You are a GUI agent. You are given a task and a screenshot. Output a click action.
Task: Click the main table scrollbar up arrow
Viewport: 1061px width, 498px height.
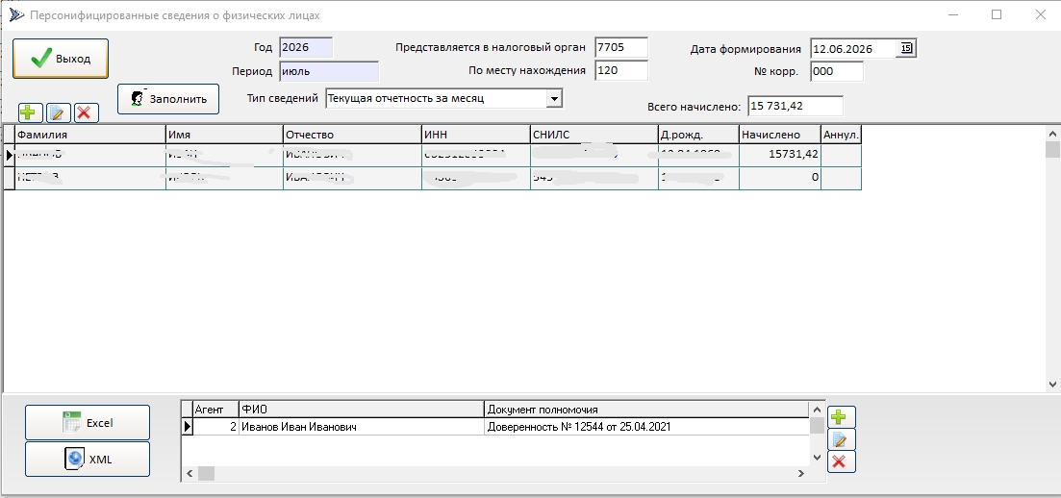tap(1053, 134)
